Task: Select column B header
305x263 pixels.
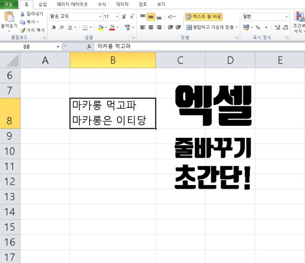Action: click(x=113, y=60)
